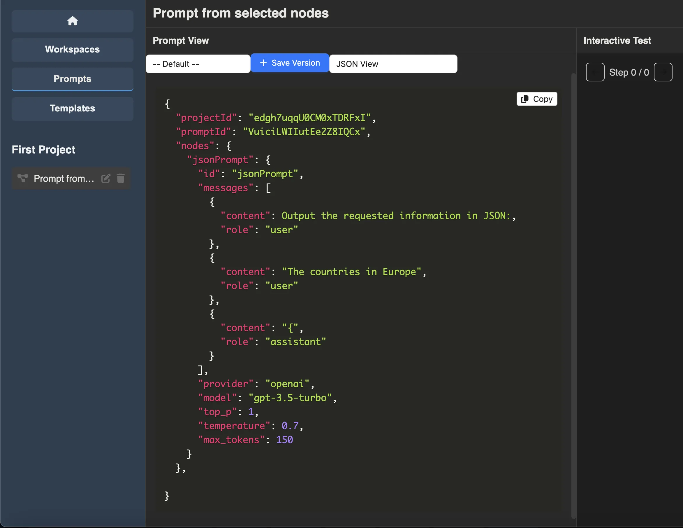
Task: Go to previous step in Interactive Test
Action: click(595, 72)
